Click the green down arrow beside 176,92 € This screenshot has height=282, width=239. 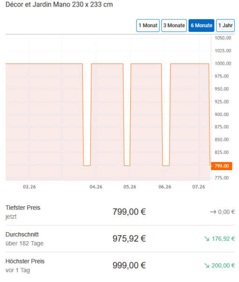[x=207, y=239]
